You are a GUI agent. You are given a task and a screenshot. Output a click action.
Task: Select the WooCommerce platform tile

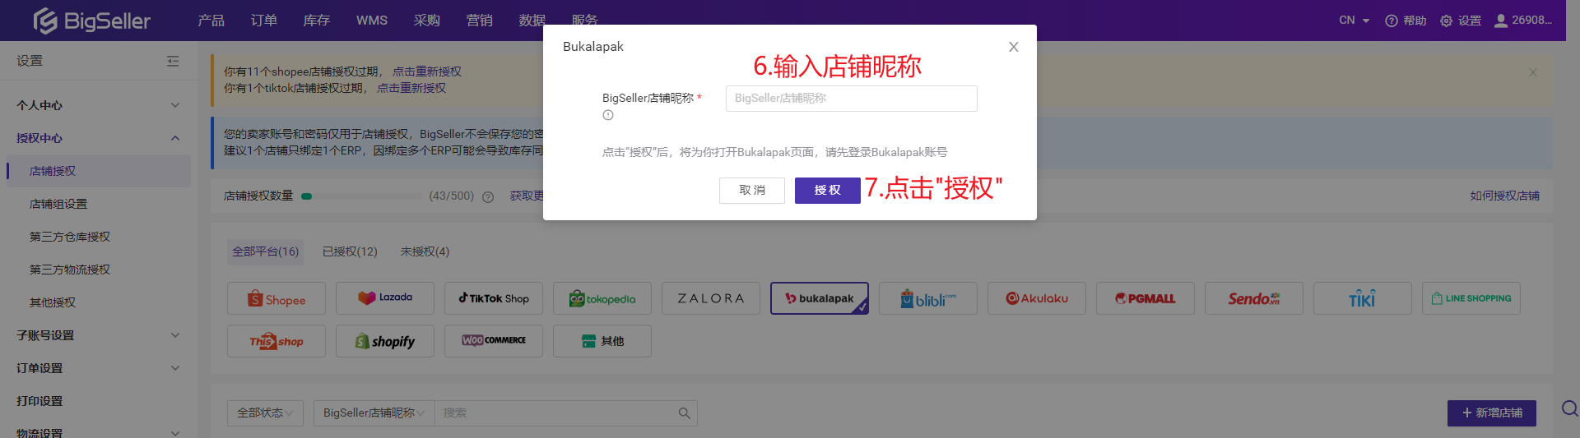tap(494, 341)
